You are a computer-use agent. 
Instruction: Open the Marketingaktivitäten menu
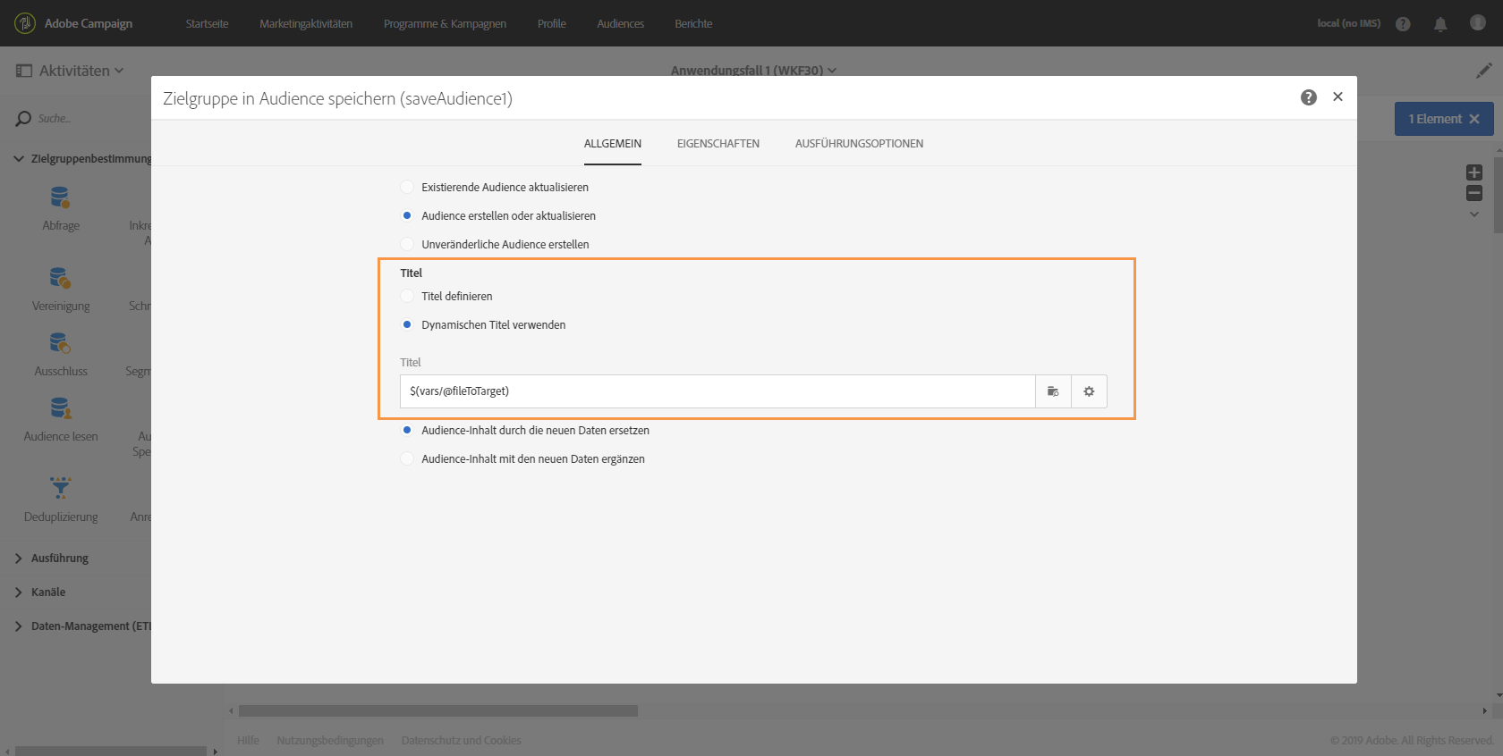click(x=306, y=24)
